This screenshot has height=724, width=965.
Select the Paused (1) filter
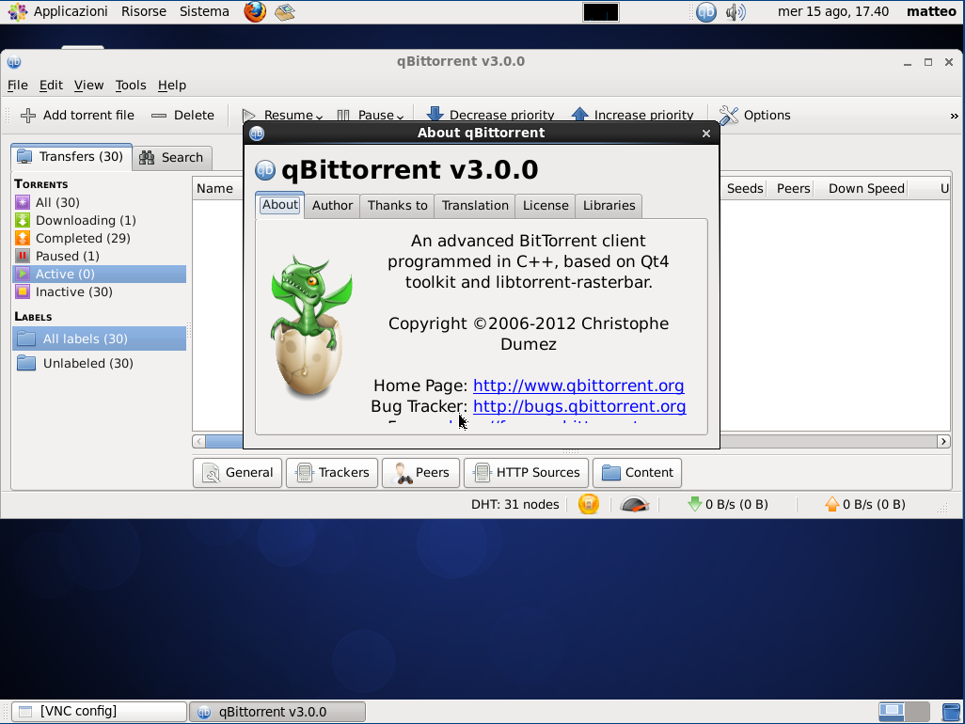click(x=66, y=256)
